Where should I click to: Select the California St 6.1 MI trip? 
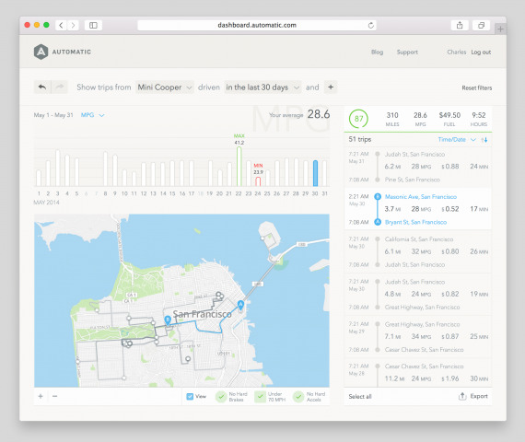pyautogui.click(x=418, y=251)
